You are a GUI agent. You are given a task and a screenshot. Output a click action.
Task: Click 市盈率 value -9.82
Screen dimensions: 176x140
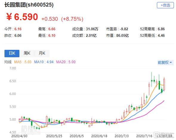(124, 29)
